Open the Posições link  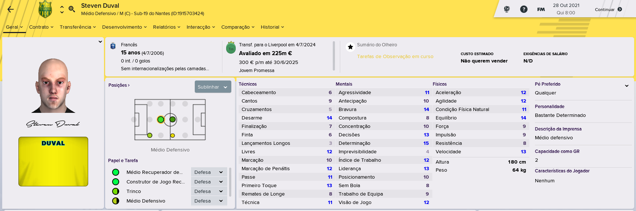click(x=119, y=85)
